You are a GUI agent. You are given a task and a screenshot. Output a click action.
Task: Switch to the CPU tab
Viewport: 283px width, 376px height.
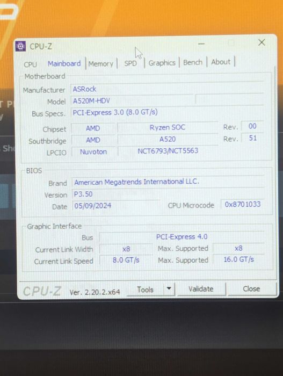(30, 64)
